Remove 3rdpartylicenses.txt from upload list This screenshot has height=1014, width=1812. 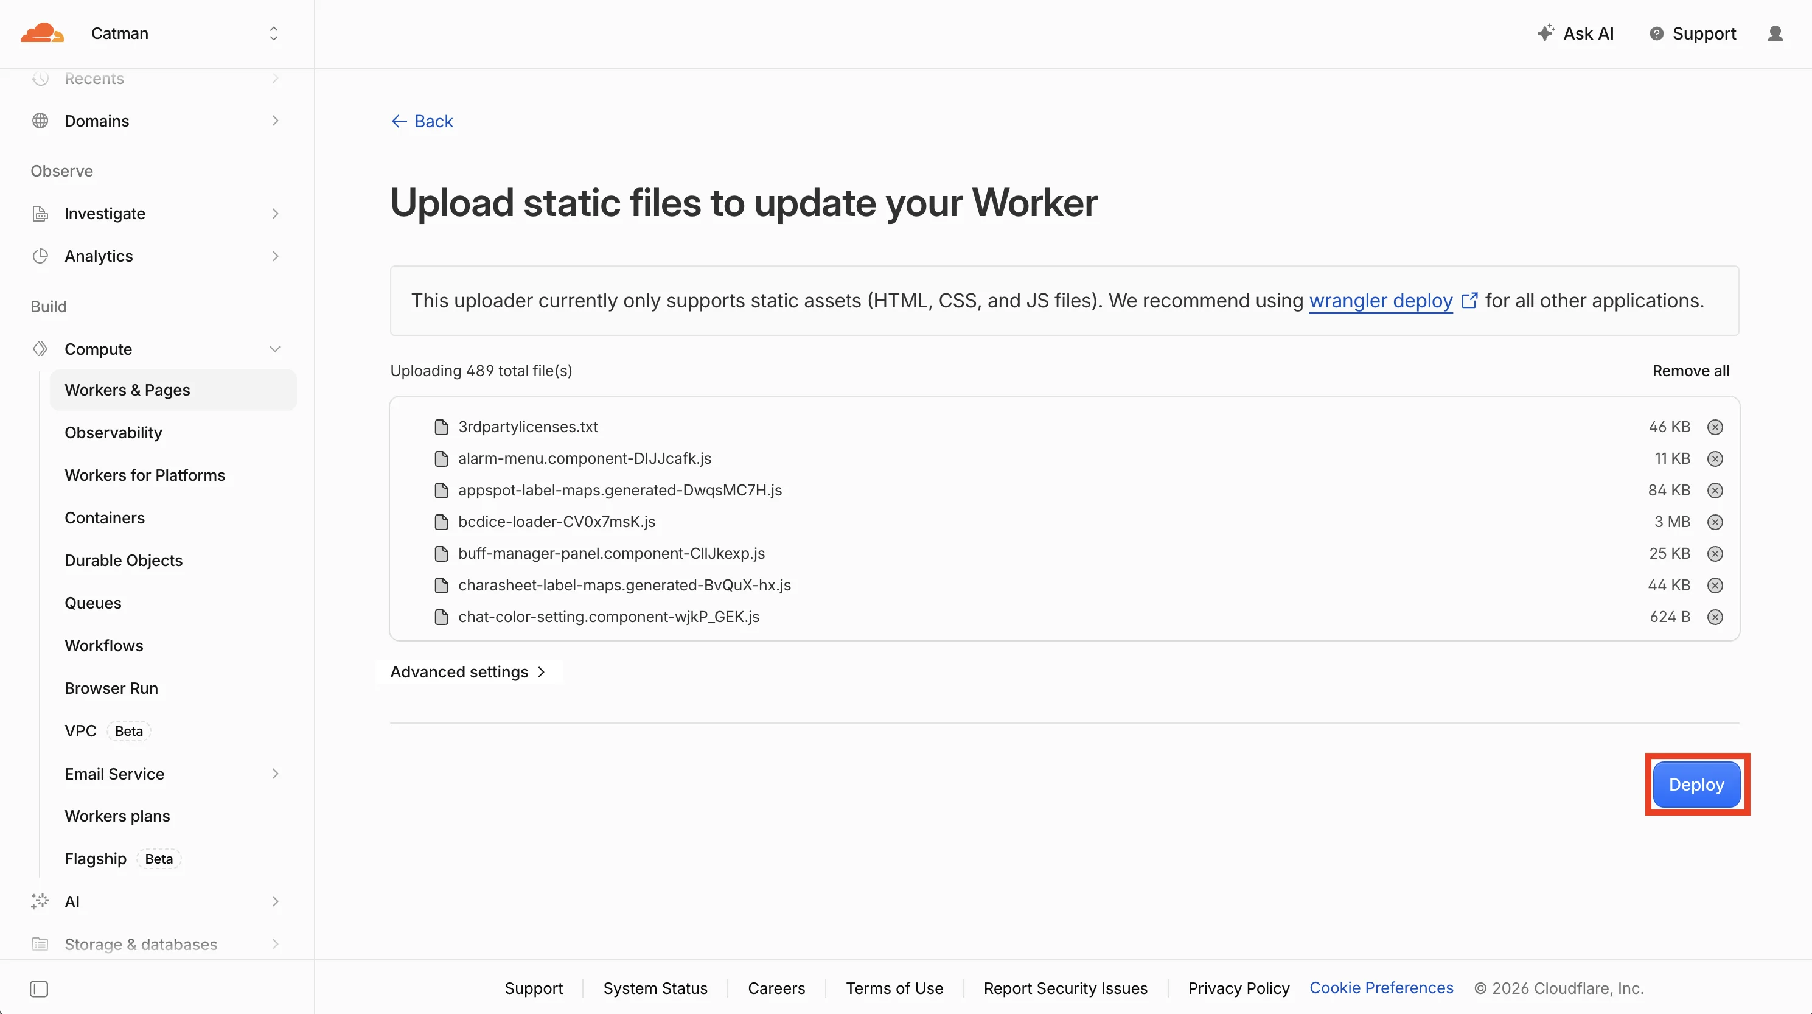[1715, 427]
